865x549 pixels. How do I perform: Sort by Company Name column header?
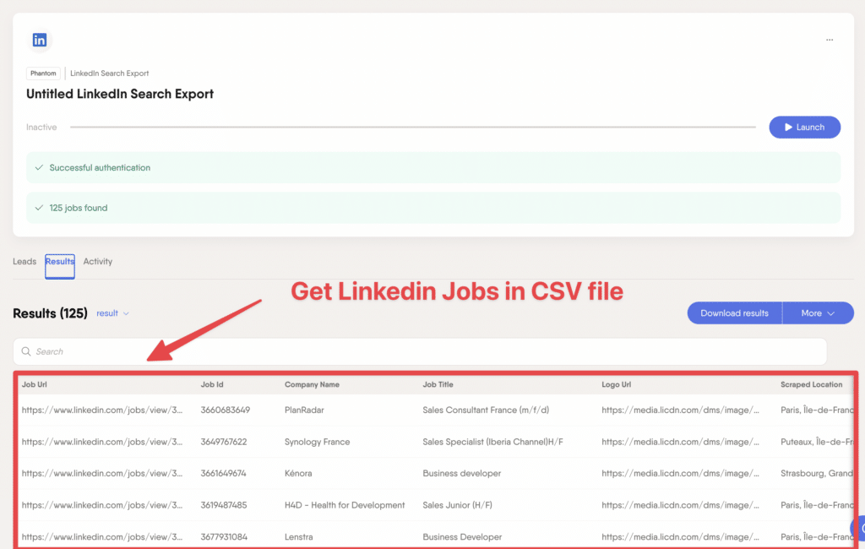312,384
